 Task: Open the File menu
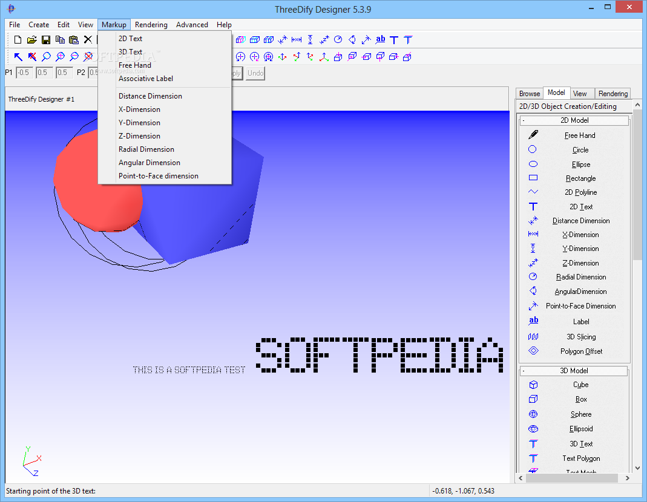click(15, 25)
